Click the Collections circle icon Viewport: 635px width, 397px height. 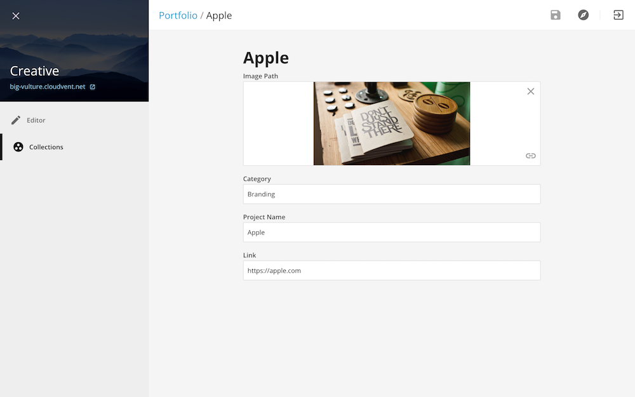pos(18,147)
